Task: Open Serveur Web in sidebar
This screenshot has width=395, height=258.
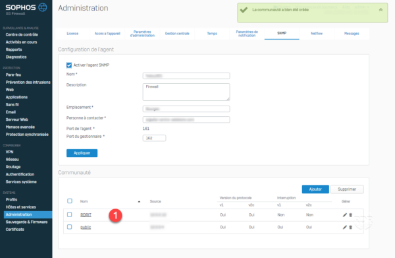Action: [17, 119]
